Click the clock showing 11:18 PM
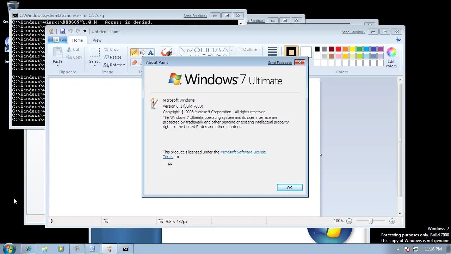 pos(433,249)
